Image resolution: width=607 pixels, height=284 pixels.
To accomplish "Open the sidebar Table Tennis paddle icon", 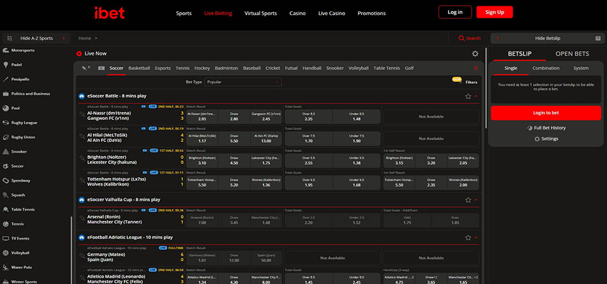I will pos(6,210).
